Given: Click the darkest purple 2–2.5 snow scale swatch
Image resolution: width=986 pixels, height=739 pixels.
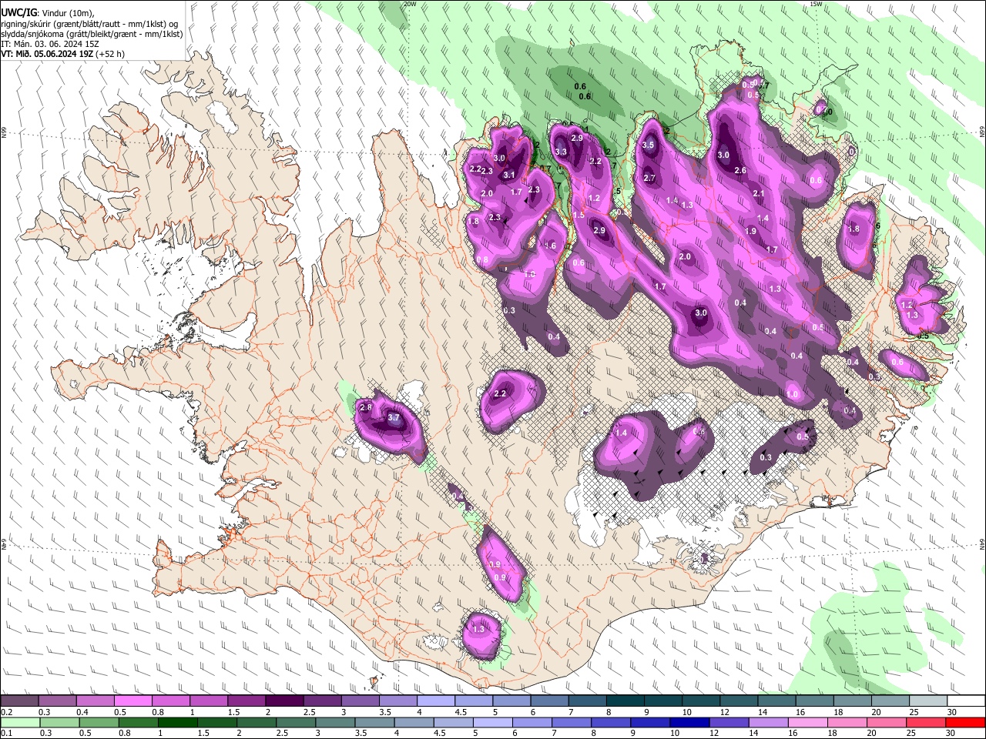Looking at the screenshot, I should point(284,701).
